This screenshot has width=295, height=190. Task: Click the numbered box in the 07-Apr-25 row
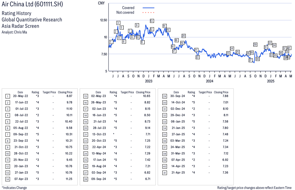point(165,160)
